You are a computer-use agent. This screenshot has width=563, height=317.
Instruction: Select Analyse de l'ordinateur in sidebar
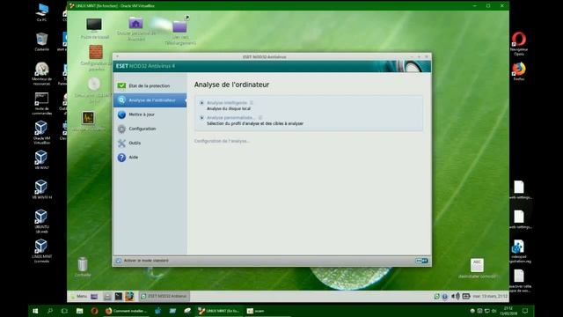[x=150, y=100]
